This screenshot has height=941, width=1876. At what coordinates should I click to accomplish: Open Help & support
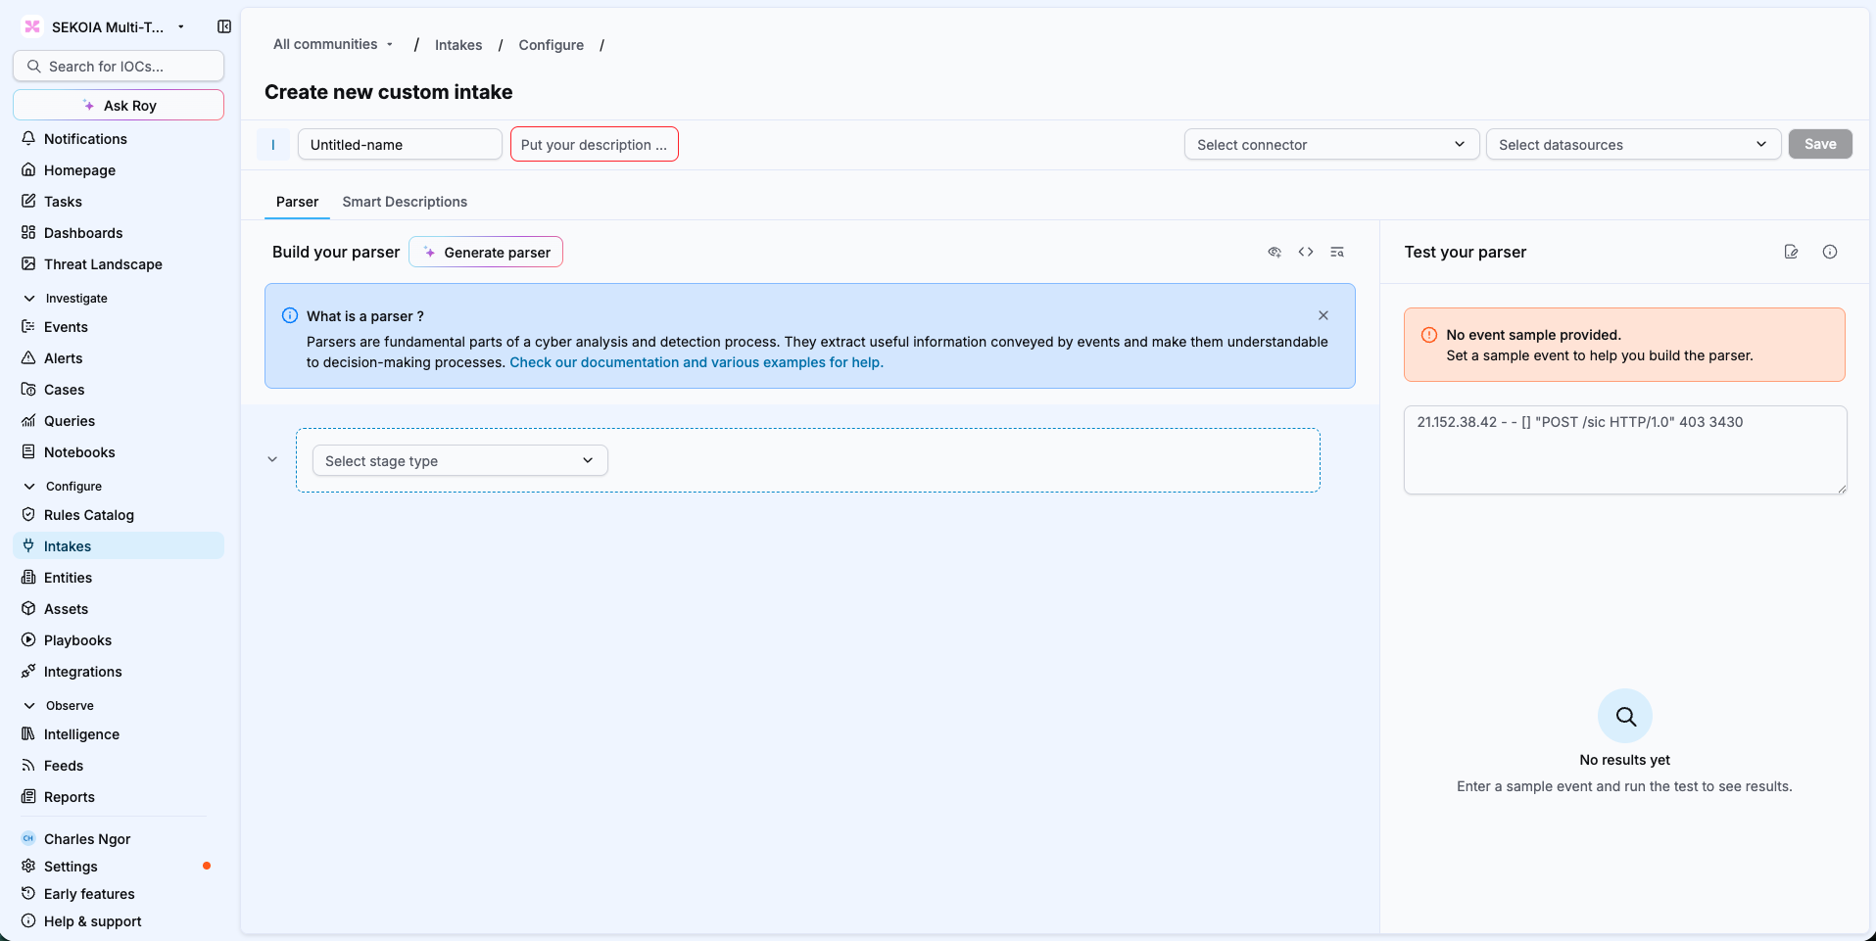(x=92, y=921)
